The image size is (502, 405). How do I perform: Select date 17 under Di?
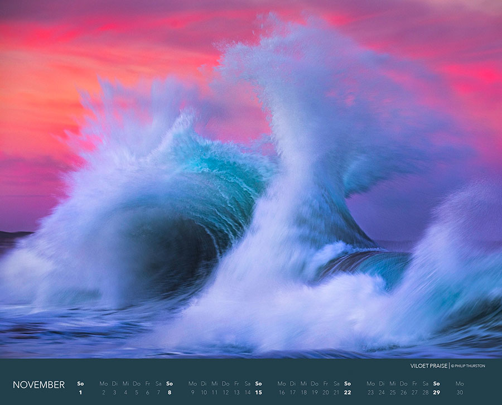pyautogui.click(x=292, y=393)
